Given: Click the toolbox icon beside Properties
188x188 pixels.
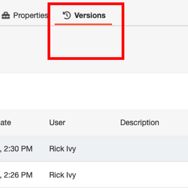Looking at the screenshot, I should [x=6, y=16].
